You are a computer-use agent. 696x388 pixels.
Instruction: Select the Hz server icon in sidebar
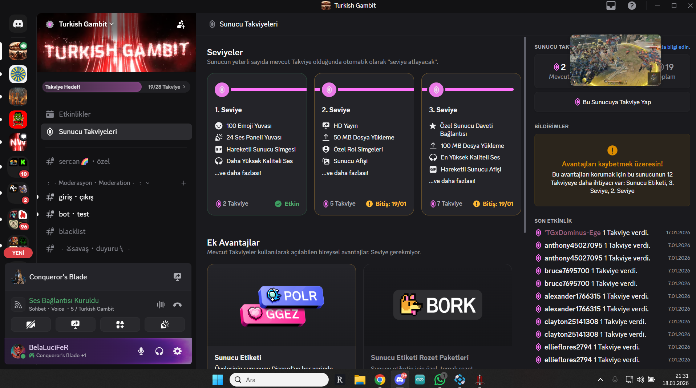pyautogui.click(x=18, y=97)
